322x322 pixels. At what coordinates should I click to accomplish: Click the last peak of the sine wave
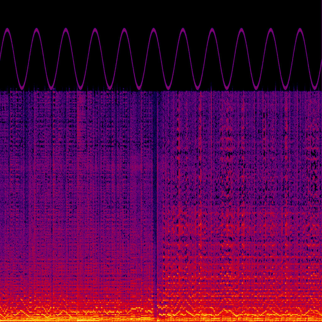[300, 30]
